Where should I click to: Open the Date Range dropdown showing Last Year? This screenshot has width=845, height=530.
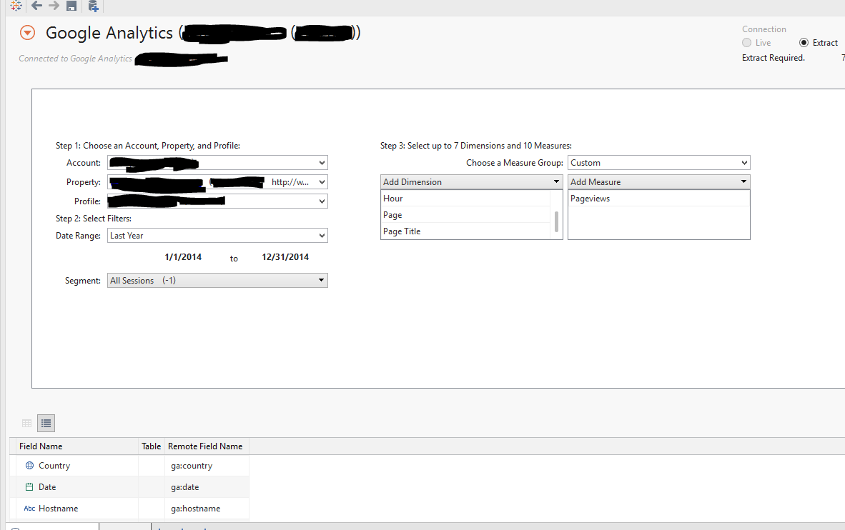tap(217, 236)
